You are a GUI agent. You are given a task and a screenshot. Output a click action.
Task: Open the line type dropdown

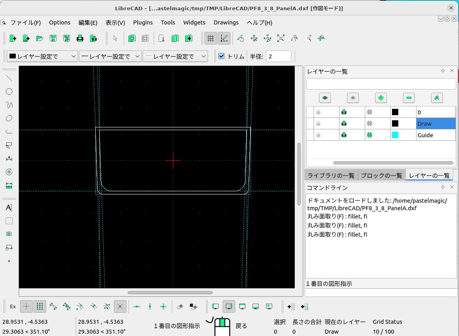click(x=175, y=56)
